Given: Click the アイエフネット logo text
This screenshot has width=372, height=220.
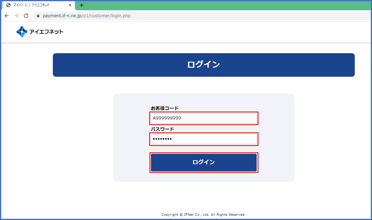Looking at the screenshot, I should click(x=46, y=32).
